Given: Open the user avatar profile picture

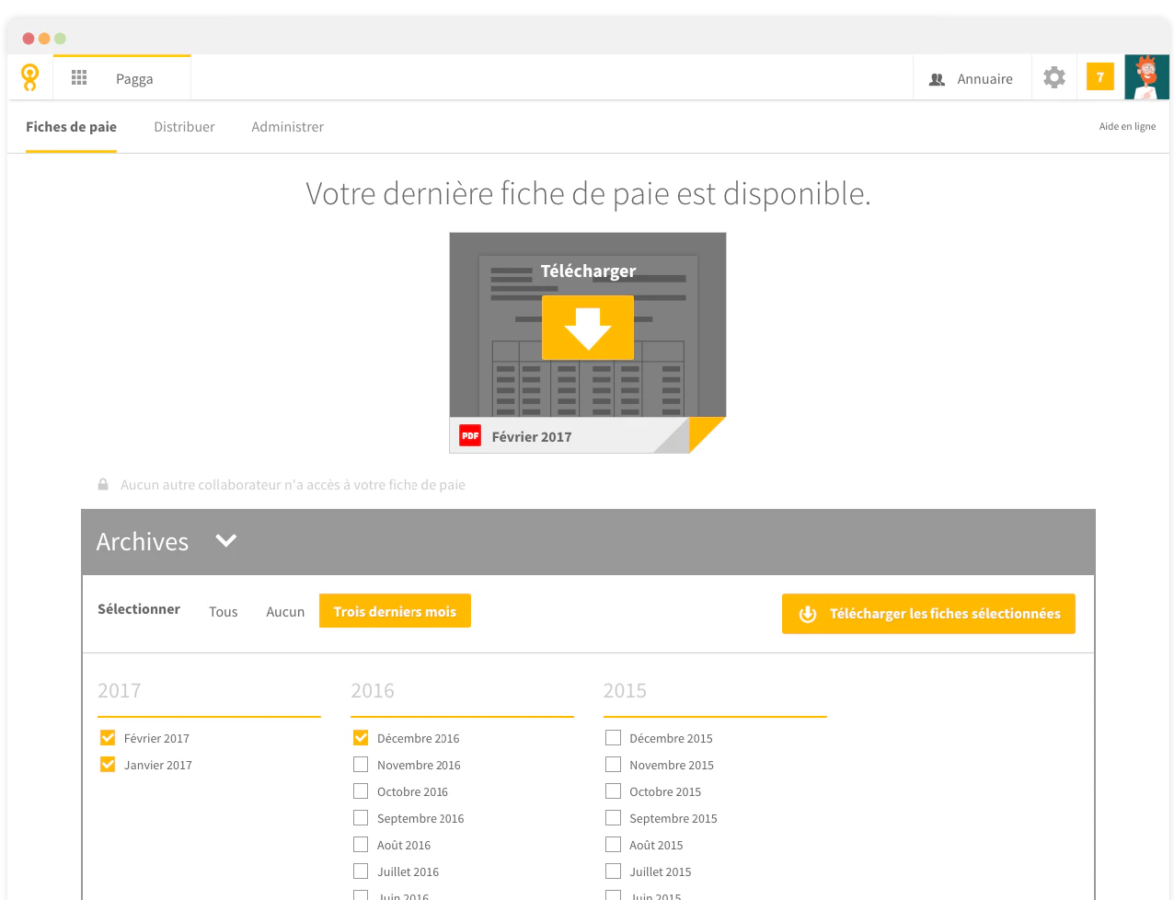Looking at the screenshot, I should [1146, 76].
